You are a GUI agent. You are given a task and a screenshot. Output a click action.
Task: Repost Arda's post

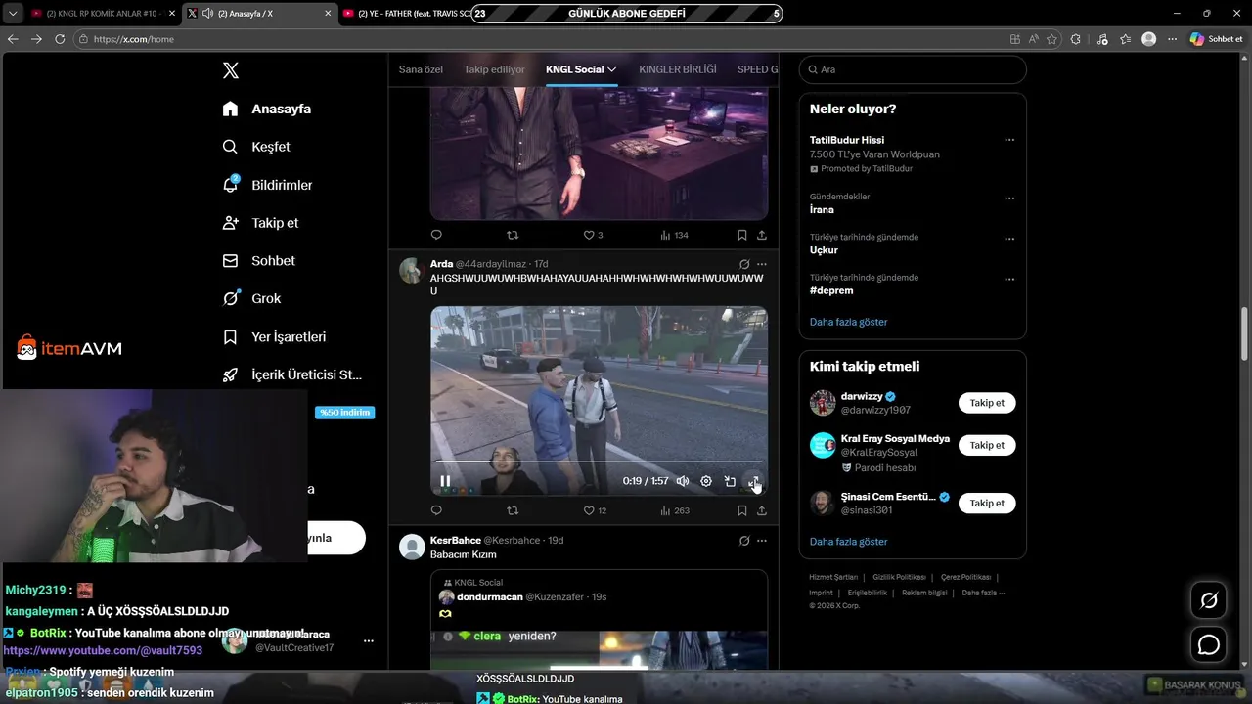[x=513, y=510]
